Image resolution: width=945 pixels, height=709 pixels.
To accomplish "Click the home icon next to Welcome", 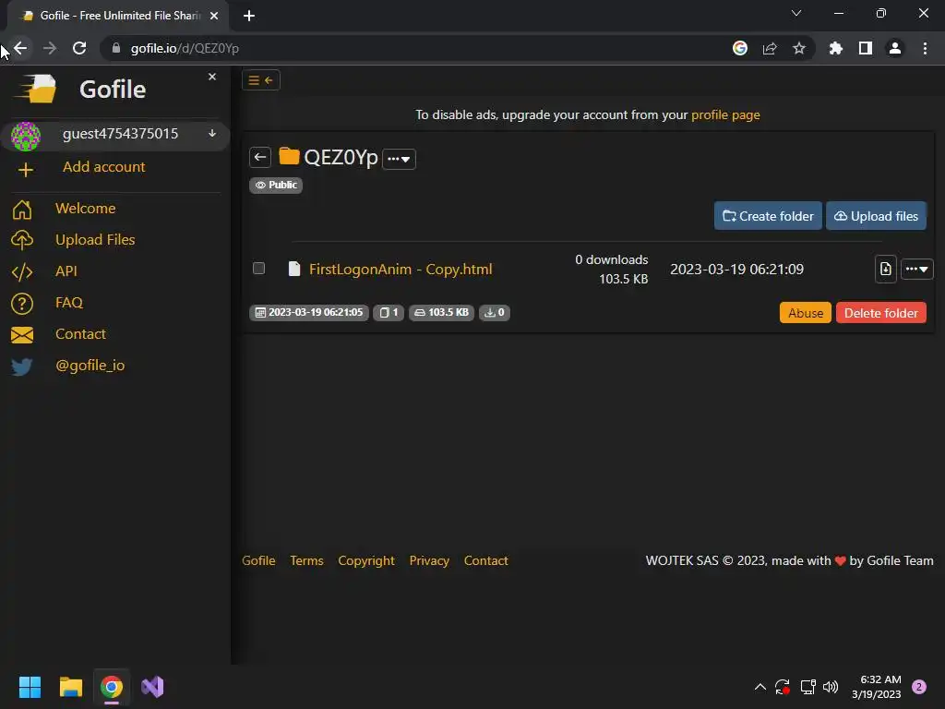I will click(22, 210).
